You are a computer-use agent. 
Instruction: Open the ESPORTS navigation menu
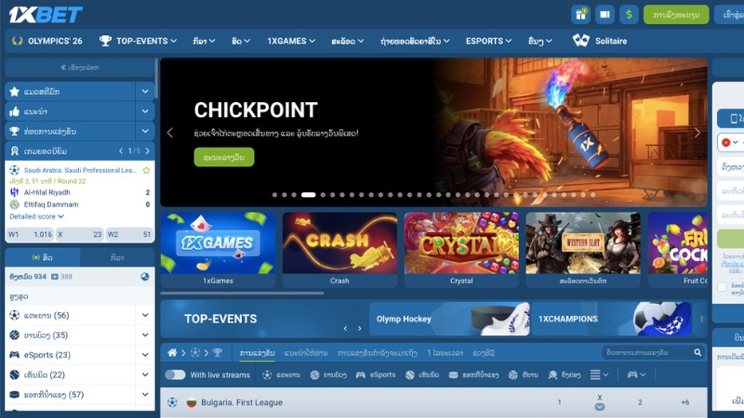pyautogui.click(x=488, y=41)
